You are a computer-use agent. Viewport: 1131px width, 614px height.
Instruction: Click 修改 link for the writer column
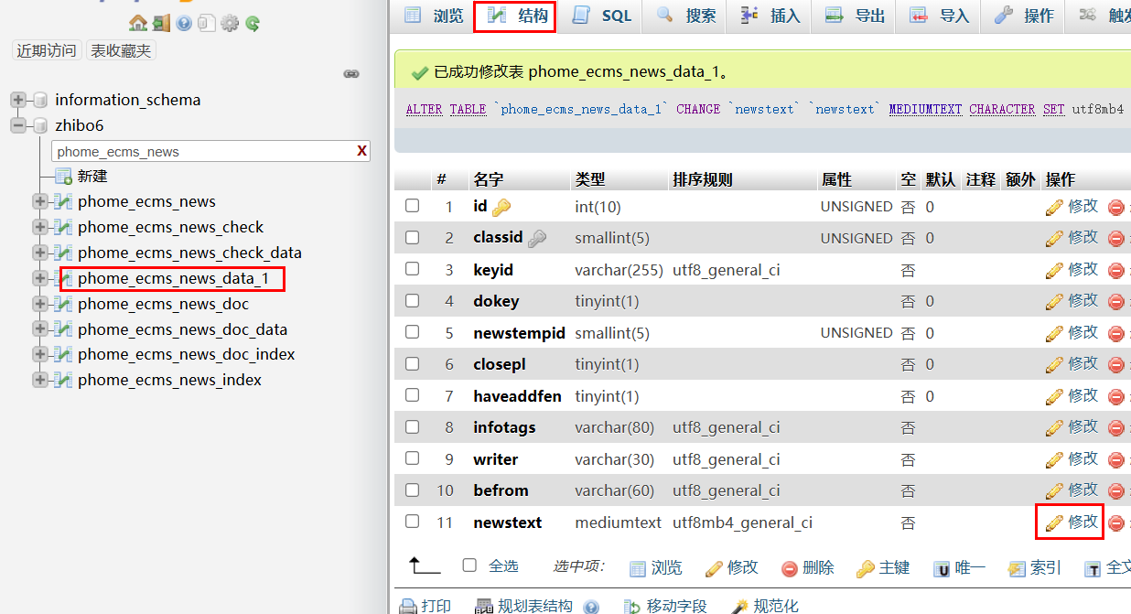(1072, 458)
